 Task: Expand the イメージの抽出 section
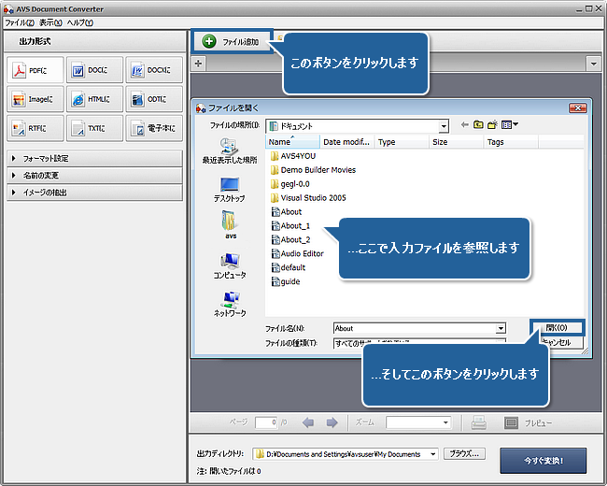click(93, 193)
